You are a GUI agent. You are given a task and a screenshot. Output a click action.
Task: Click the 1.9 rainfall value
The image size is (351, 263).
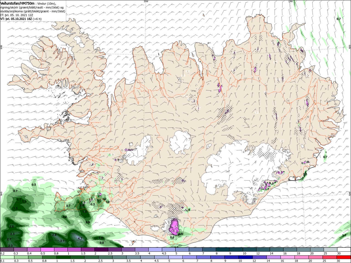tap(101, 238)
